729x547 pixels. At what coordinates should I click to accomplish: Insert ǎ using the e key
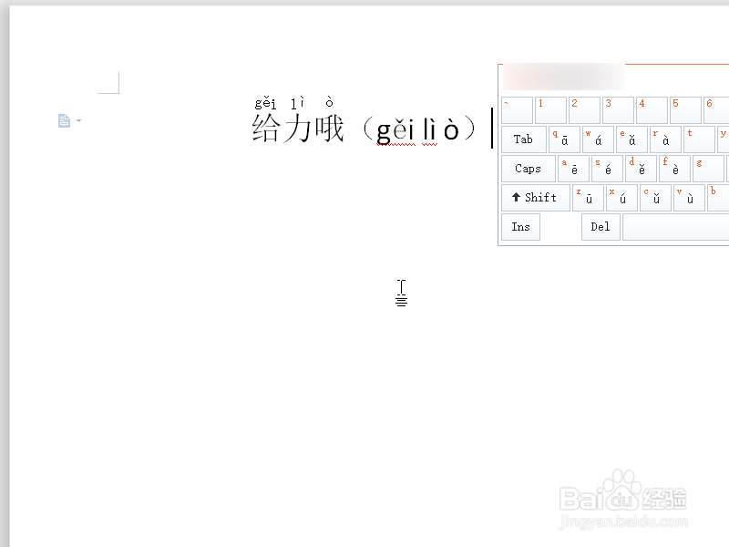631,139
